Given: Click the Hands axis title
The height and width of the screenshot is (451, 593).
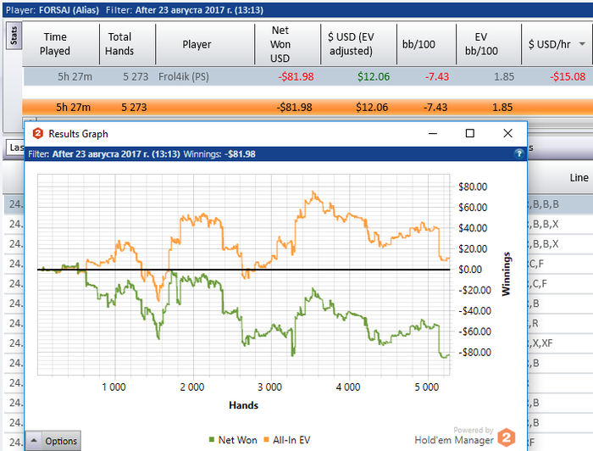Looking at the screenshot, I should pyautogui.click(x=244, y=405).
